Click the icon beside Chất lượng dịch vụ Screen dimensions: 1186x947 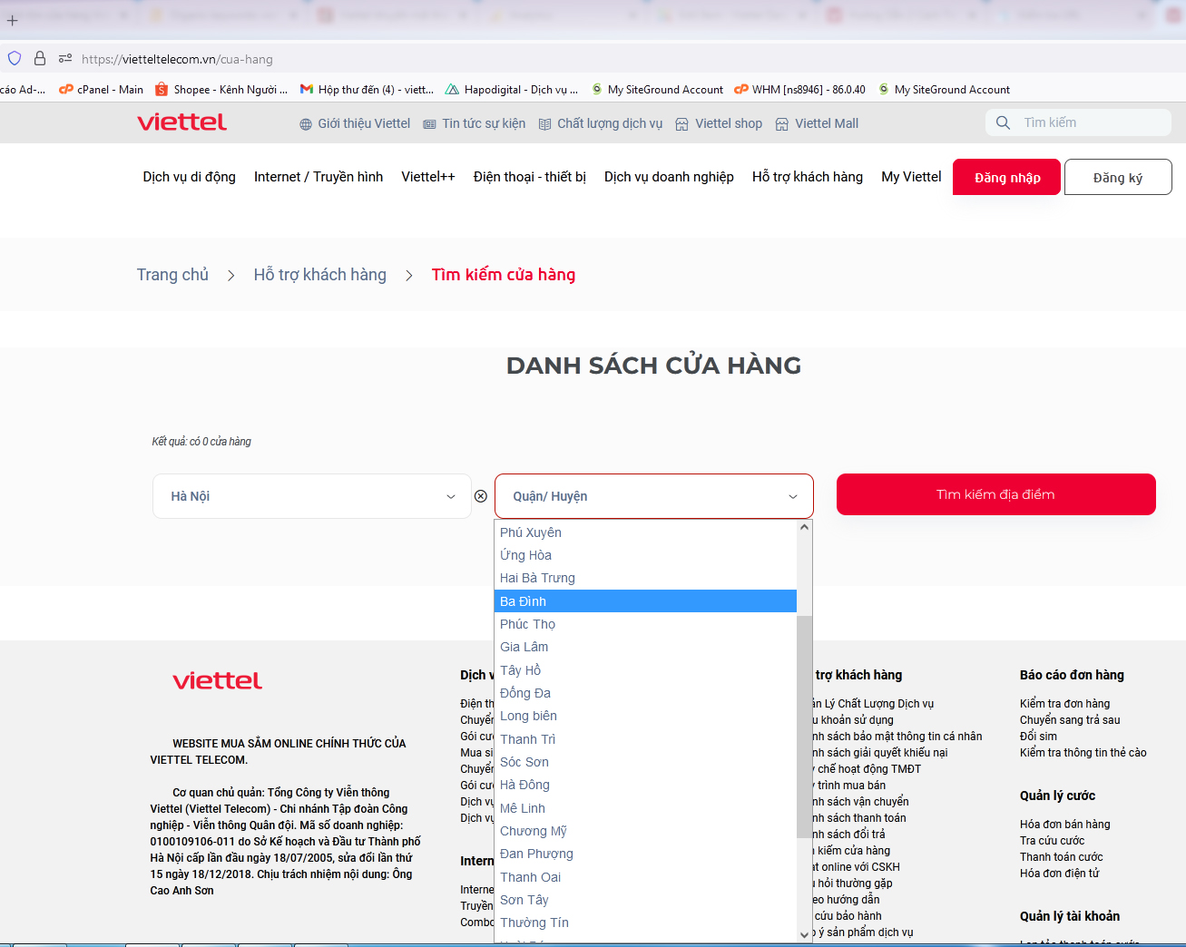tap(544, 124)
